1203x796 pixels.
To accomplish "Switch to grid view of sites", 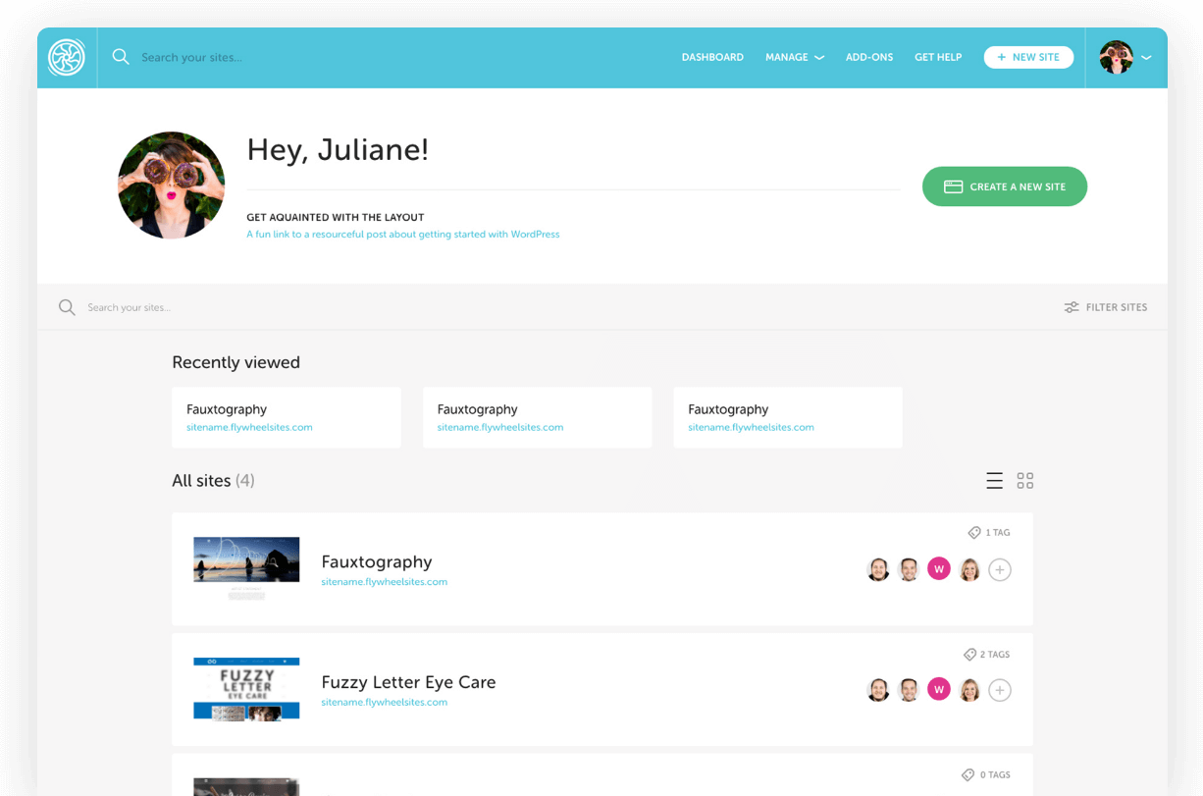I will click(x=1025, y=481).
